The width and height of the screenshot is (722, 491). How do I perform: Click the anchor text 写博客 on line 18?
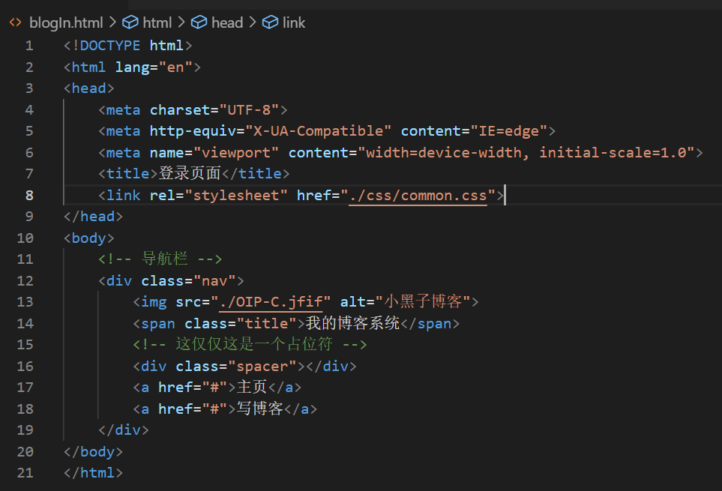(259, 409)
